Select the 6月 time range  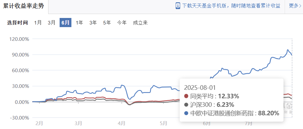tap(66, 23)
